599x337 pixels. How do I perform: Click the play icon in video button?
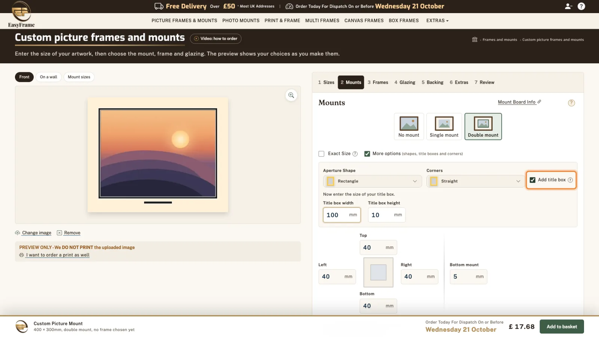coord(196,39)
